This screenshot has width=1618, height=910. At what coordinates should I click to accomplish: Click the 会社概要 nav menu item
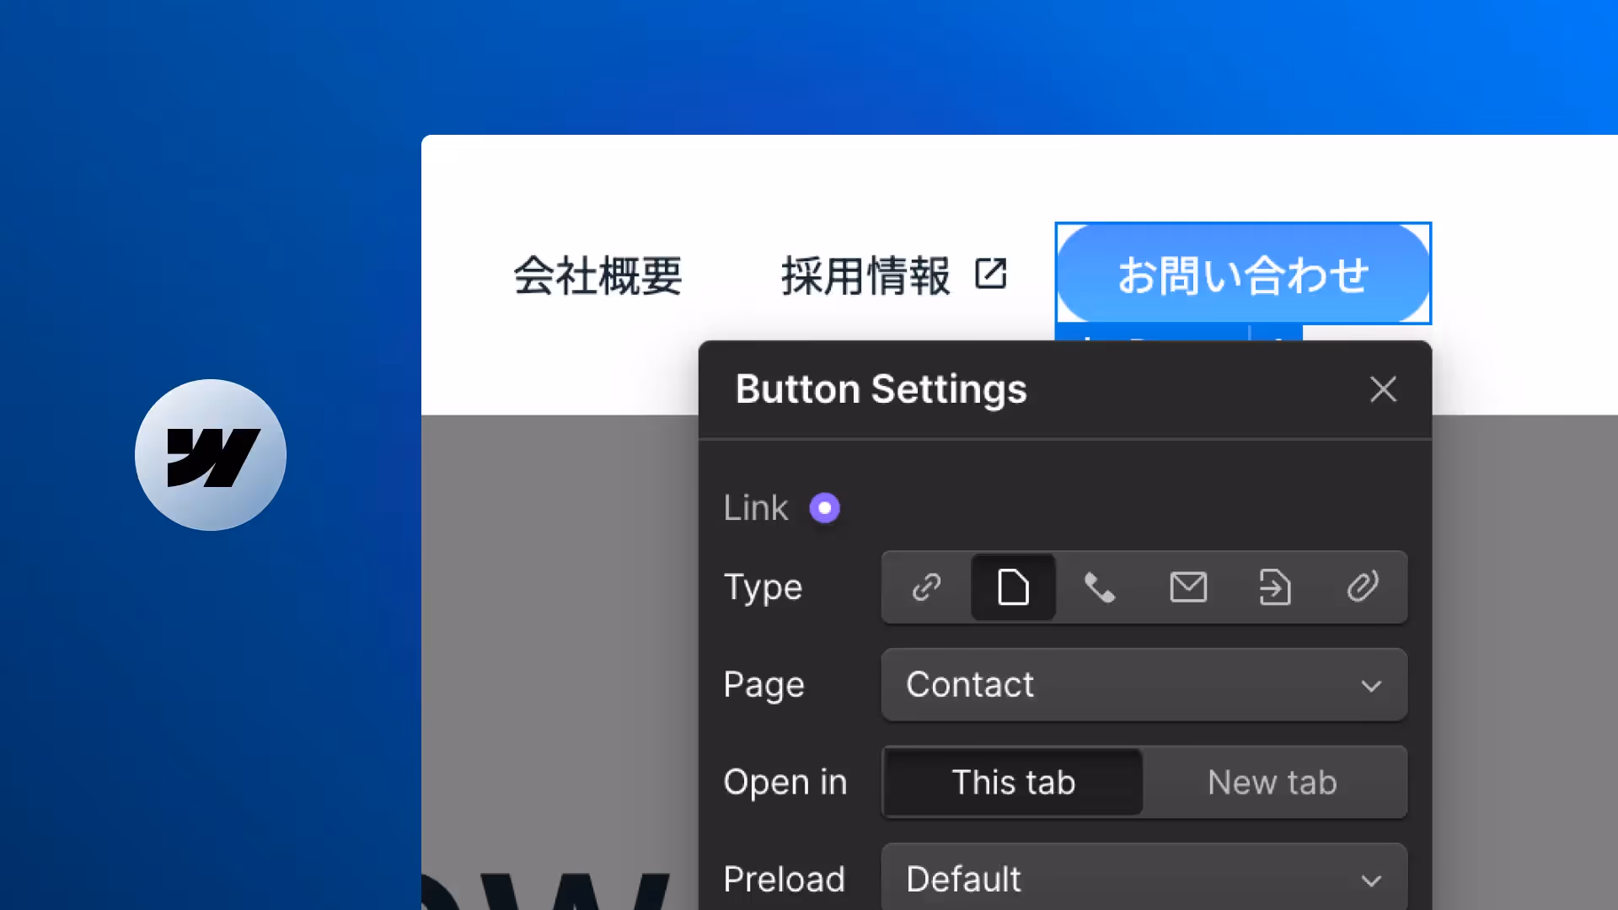pos(597,276)
